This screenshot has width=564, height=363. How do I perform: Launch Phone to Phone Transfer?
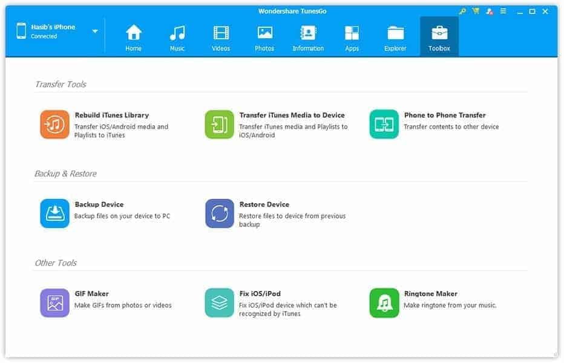(383, 124)
